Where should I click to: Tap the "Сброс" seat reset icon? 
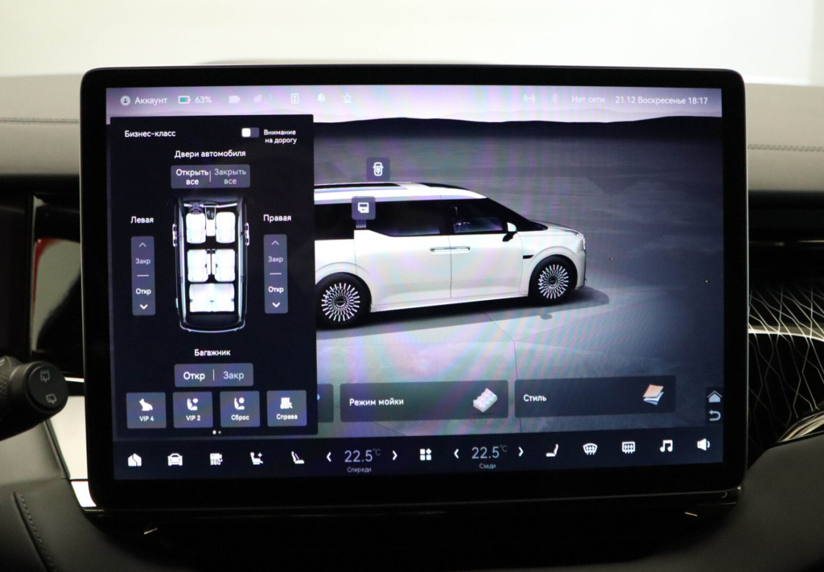pos(239,409)
